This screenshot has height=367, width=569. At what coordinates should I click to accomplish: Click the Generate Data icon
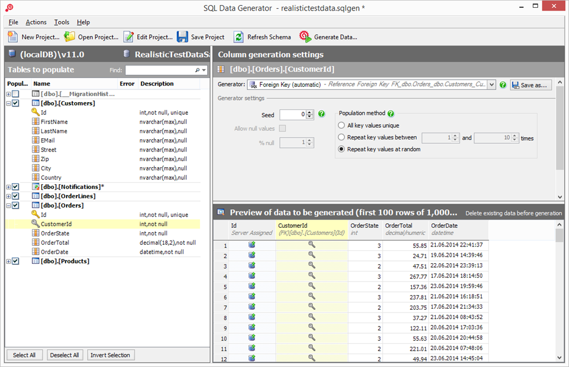pos(305,37)
